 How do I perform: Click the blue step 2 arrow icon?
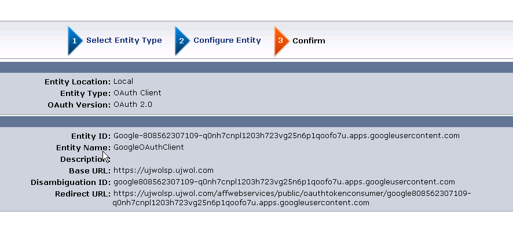click(182, 41)
